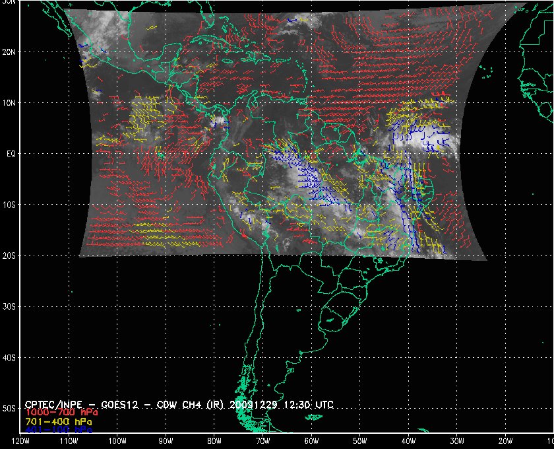Click the 20S latitude axis label
The width and height of the screenshot is (554, 449).
(9, 256)
